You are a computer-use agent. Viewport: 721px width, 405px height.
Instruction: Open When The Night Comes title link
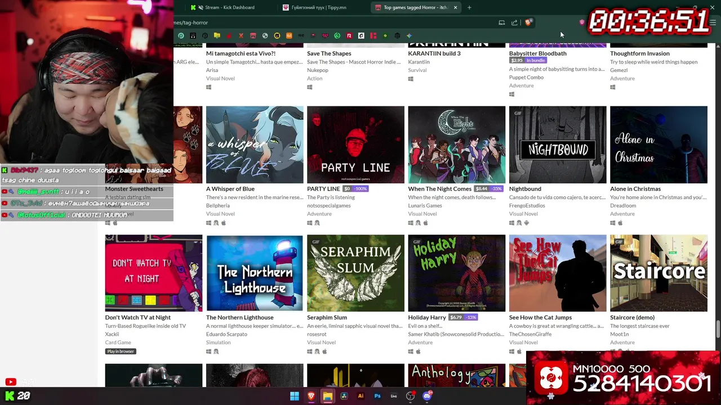[x=439, y=189]
